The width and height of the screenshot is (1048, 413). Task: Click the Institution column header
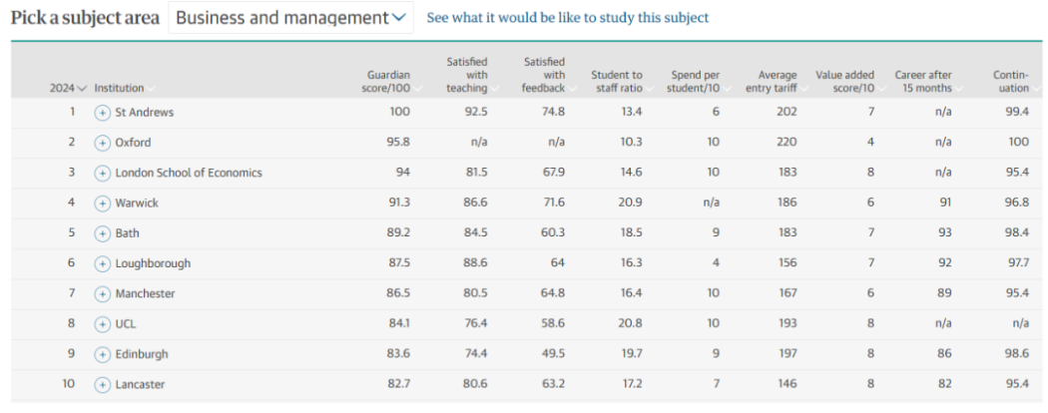tap(120, 88)
